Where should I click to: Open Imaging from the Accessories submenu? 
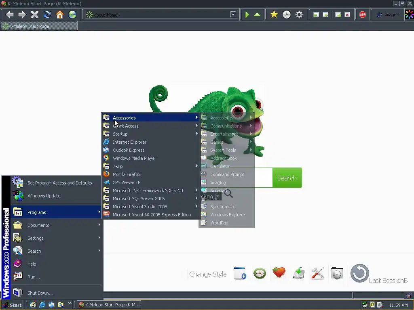tap(227, 182)
